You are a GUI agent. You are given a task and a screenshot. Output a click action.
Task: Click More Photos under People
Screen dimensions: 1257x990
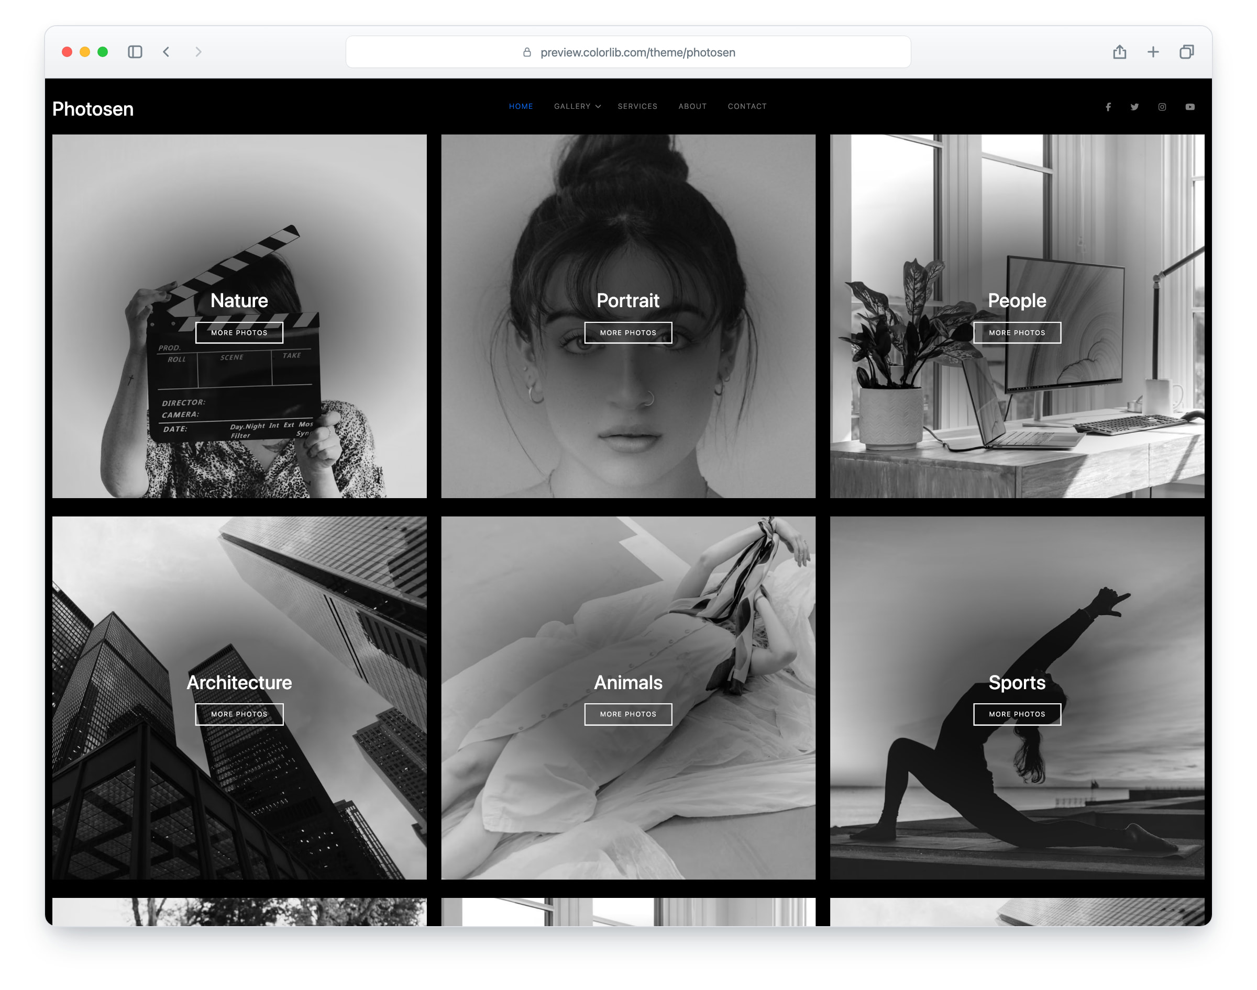pyautogui.click(x=1017, y=333)
